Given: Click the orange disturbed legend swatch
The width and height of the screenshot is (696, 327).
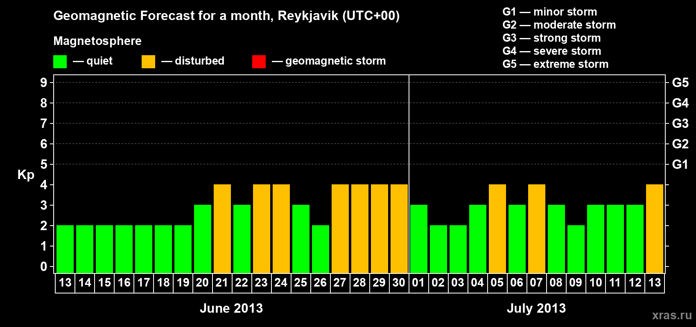Looking at the screenshot, I should click(148, 62).
